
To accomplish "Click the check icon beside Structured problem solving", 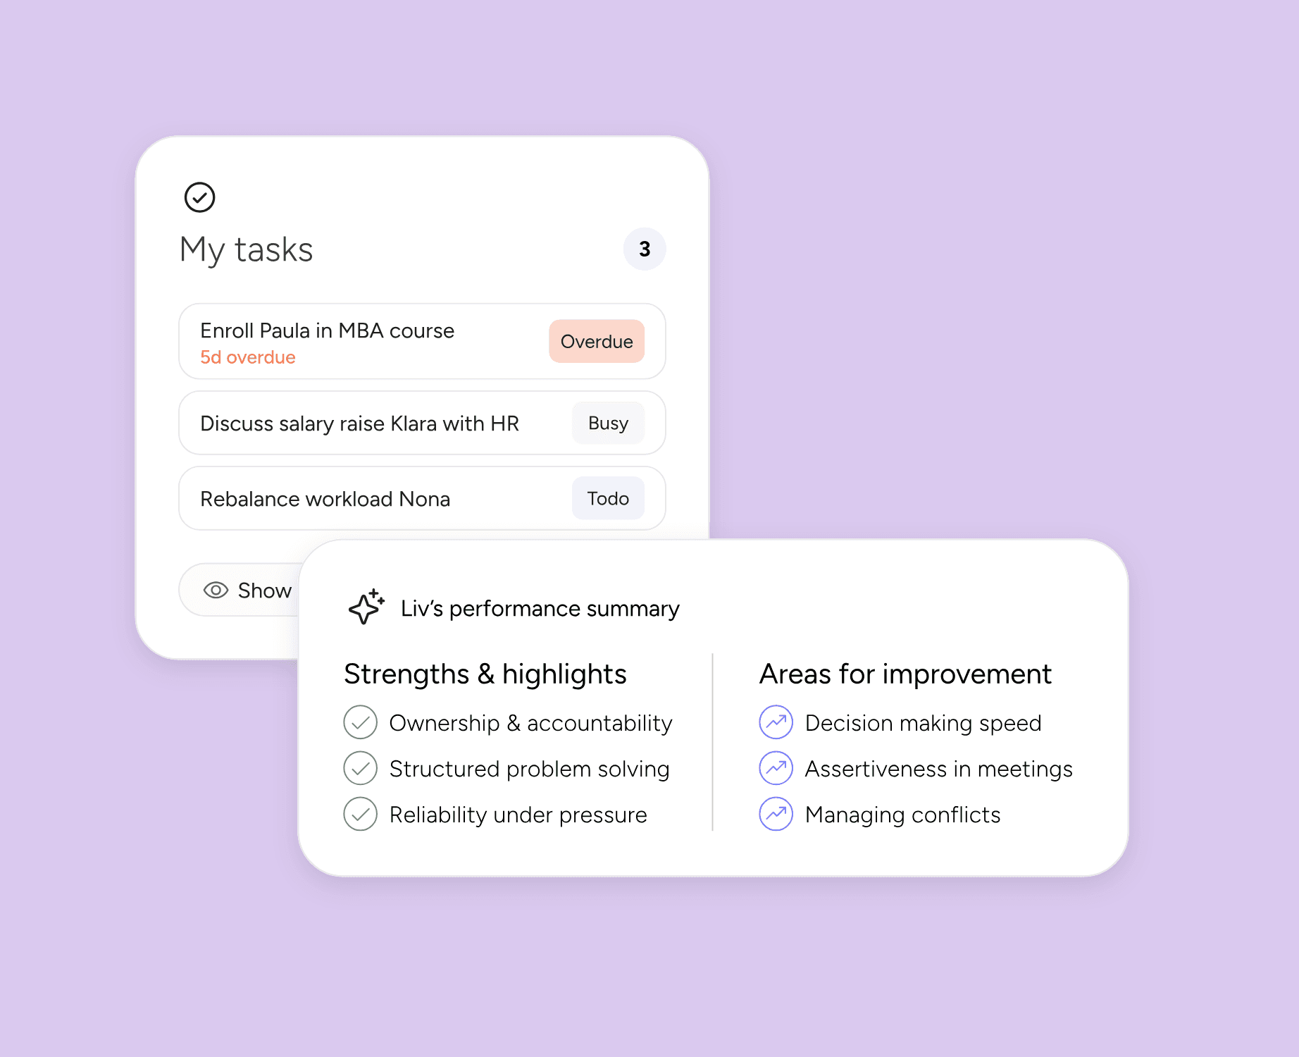I will point(361,768).
